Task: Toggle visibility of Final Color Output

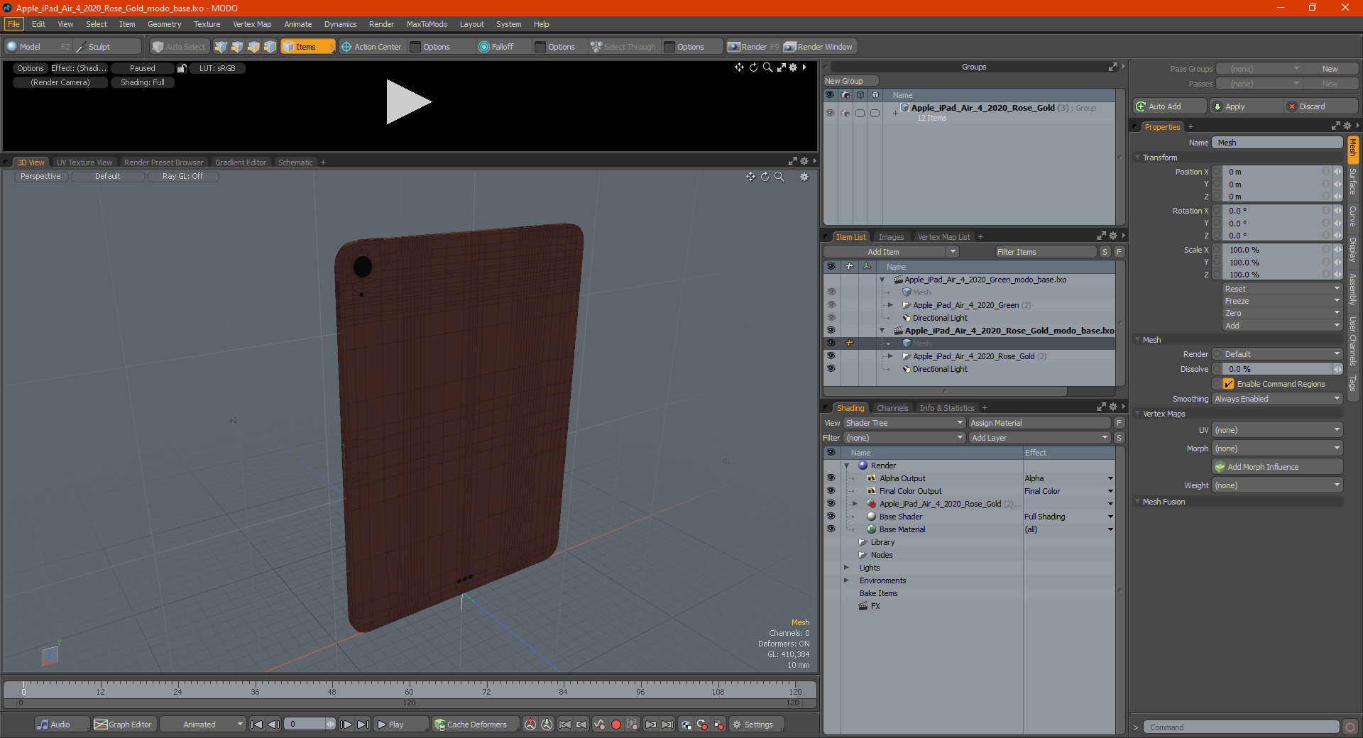Action: [831, 491]
